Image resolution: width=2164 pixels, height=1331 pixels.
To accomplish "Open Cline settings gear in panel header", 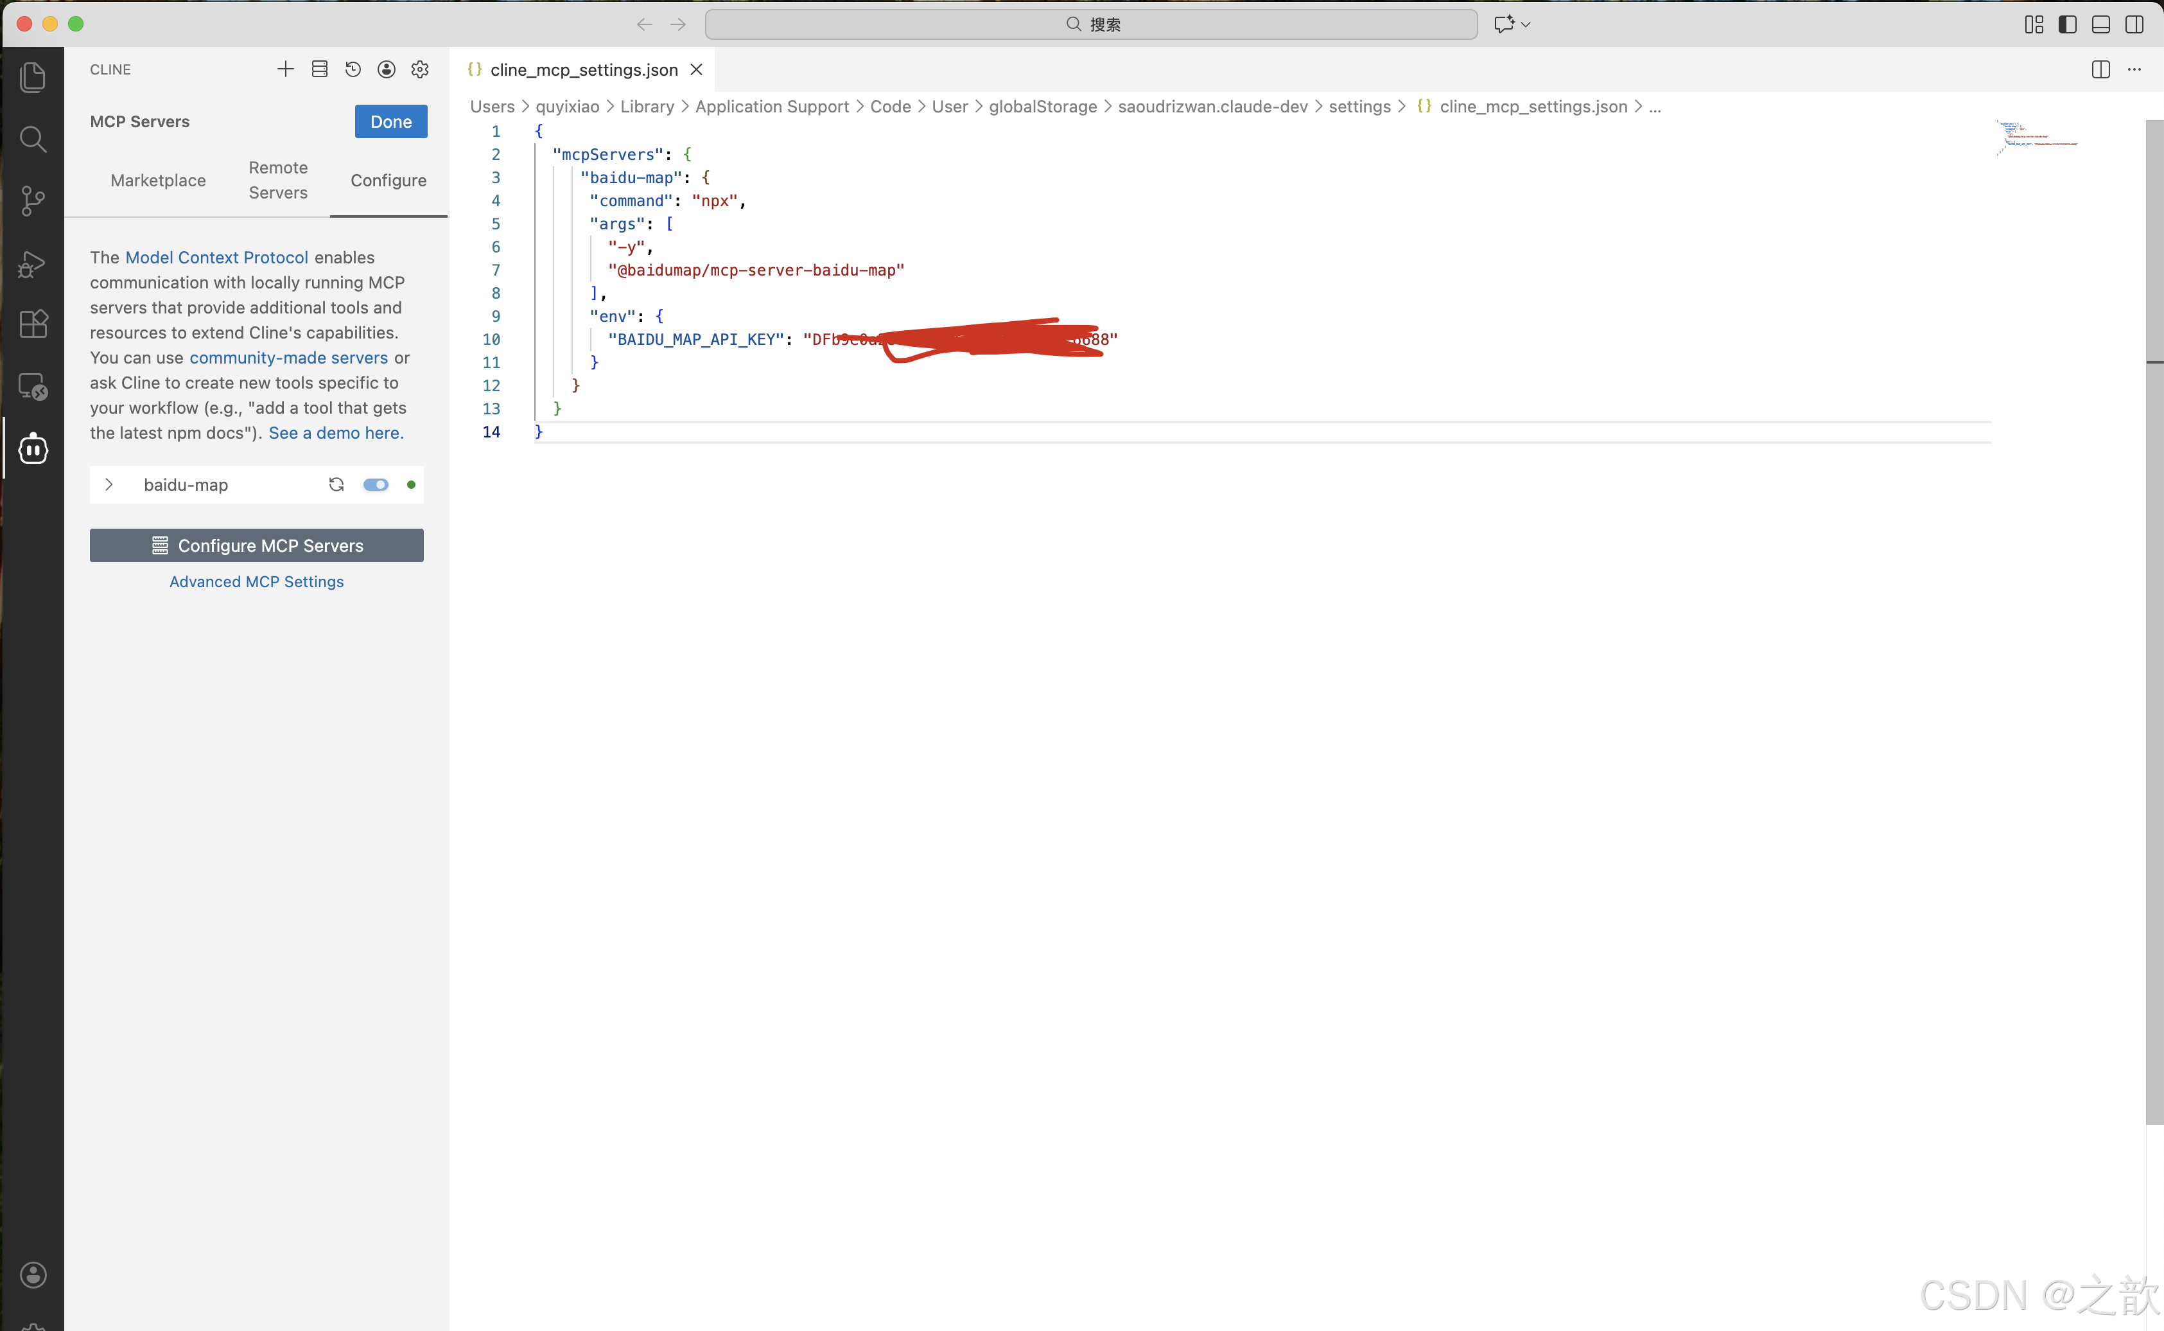I will (x=419, y=69).
